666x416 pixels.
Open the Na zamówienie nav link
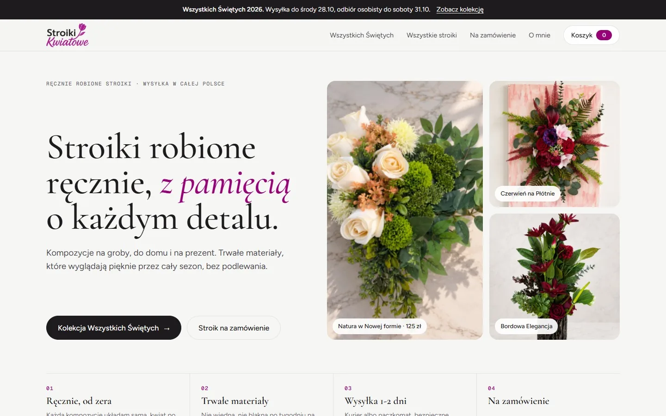pos(493,35)
